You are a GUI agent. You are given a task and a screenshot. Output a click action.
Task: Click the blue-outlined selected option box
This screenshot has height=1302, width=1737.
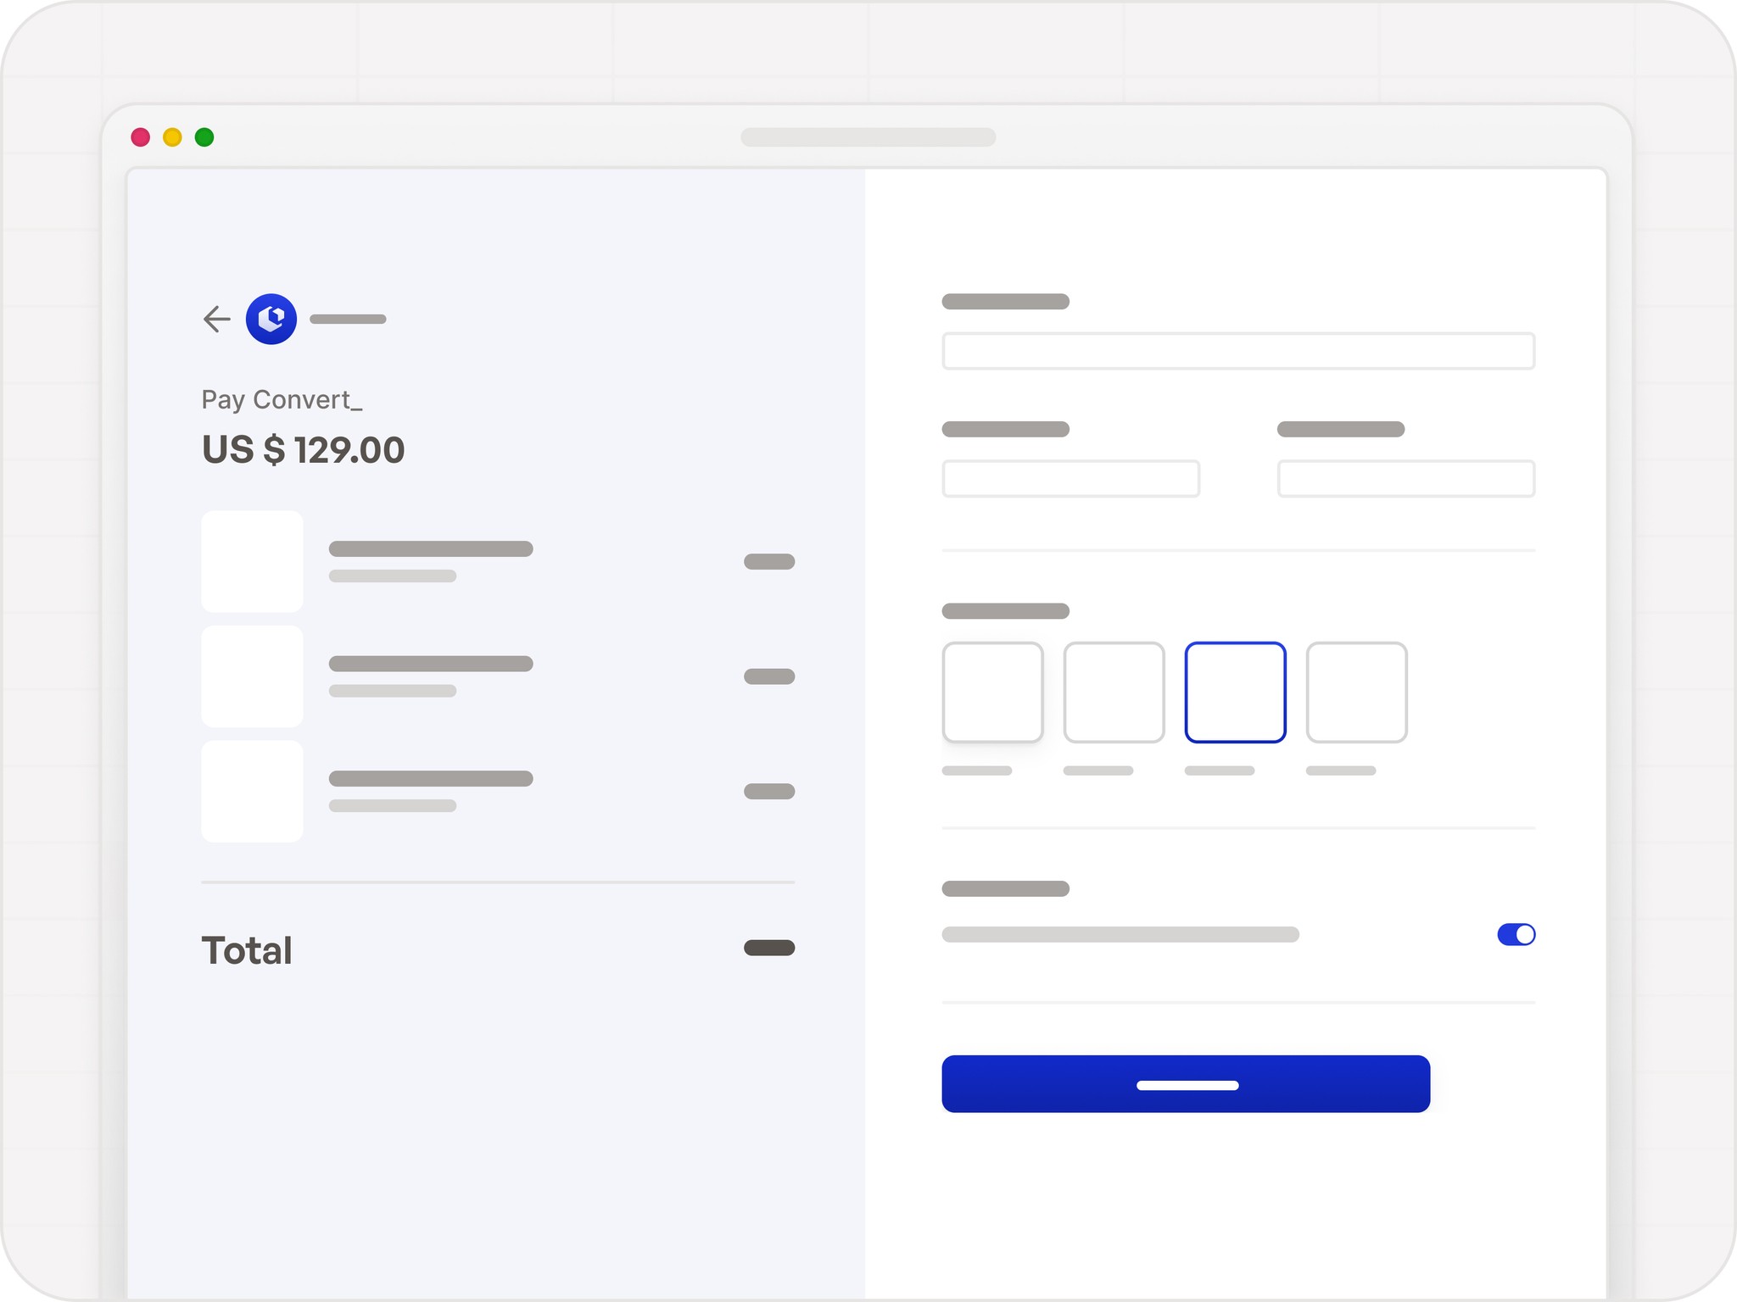click(1235, 693)
